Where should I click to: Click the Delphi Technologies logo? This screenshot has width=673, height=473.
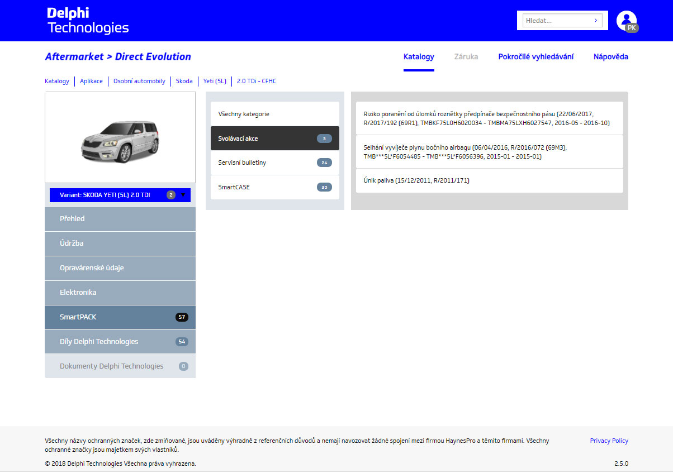(88, 21)
